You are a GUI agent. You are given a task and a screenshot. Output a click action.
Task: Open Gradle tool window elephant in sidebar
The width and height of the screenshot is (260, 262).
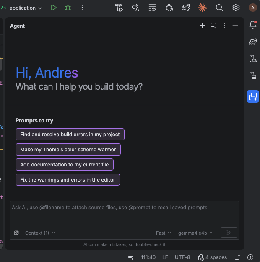click(x=253, y=42)
